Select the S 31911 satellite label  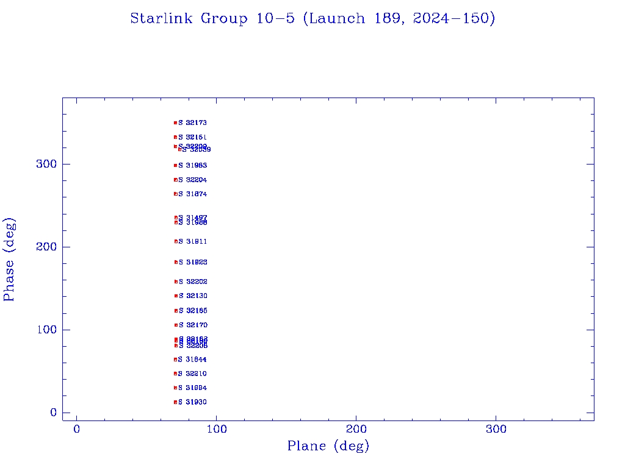[192, 241]
